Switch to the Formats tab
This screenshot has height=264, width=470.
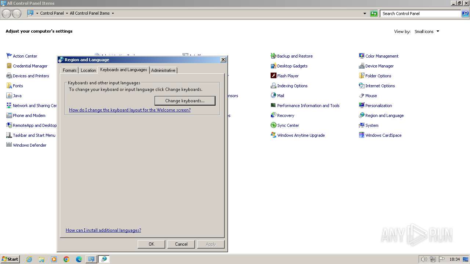(69, 70)
